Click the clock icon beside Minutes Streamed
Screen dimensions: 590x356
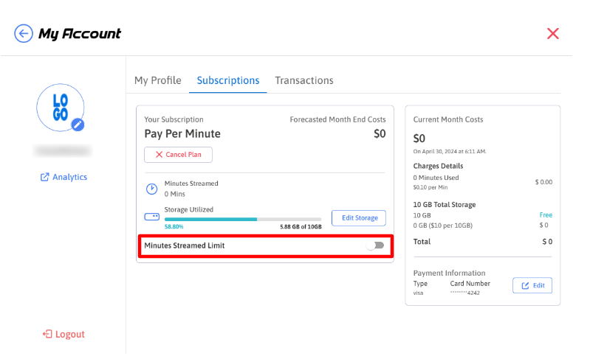(151, 189)
